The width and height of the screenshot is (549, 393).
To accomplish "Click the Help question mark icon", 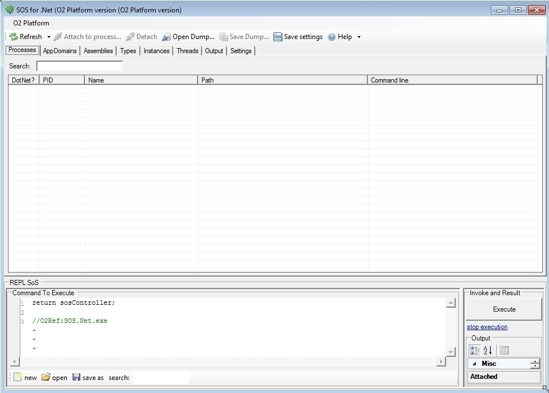I will click(x=332, y=37).
